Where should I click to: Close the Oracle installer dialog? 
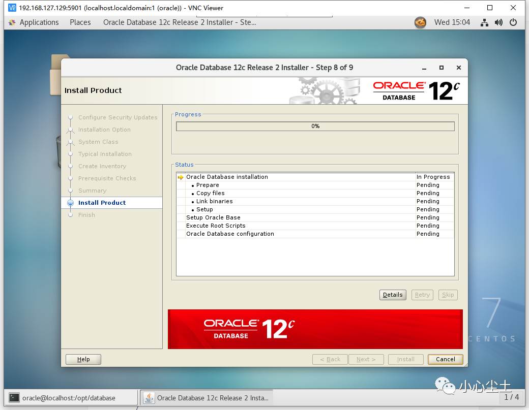458,68
